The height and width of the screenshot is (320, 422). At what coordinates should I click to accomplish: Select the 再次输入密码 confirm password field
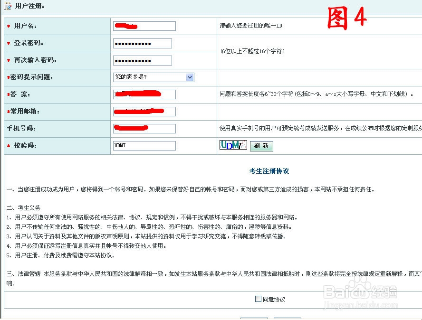pyautogui.click(x=141, y=60)
